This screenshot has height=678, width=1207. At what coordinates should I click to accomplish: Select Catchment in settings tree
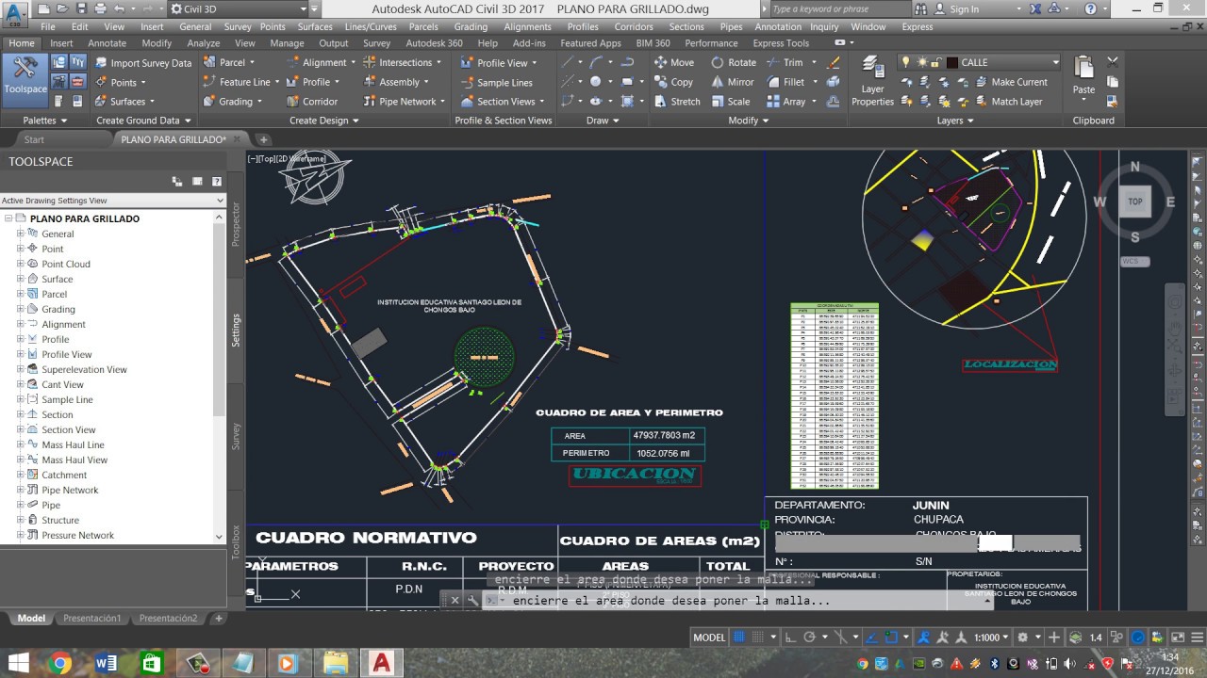(64, 475)
